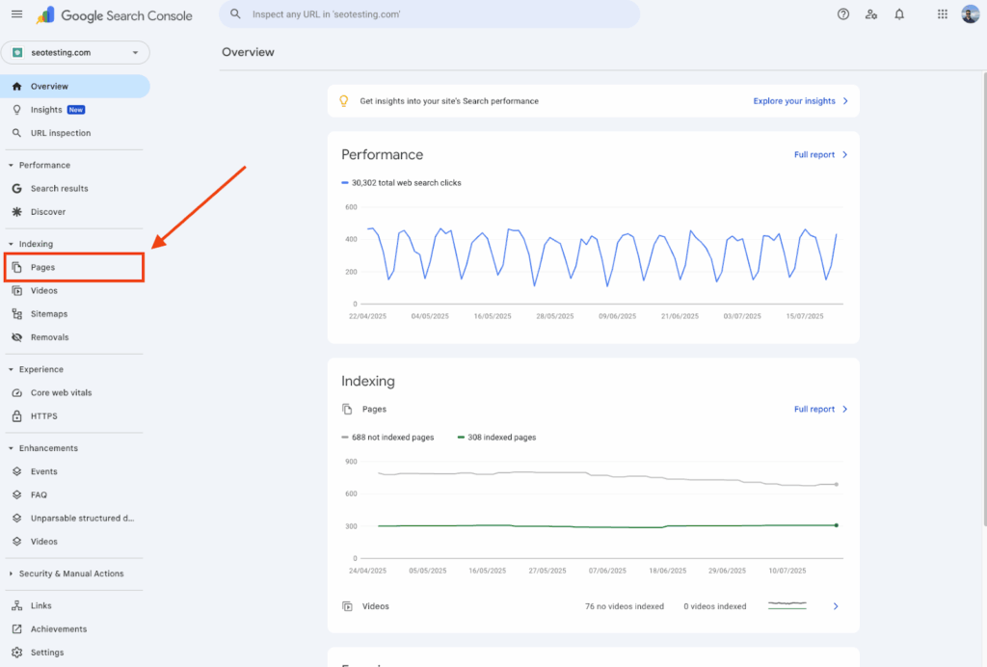Click the Google Search Console logo
The height and width of the screenshot is (667, 987).
click(x=114, y=15)
